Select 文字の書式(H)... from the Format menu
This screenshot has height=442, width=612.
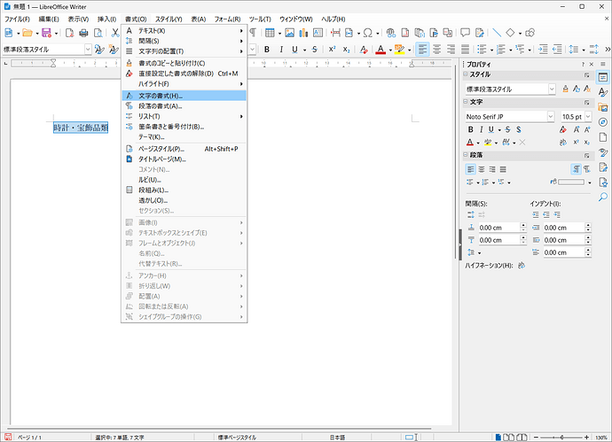(160, 95)
